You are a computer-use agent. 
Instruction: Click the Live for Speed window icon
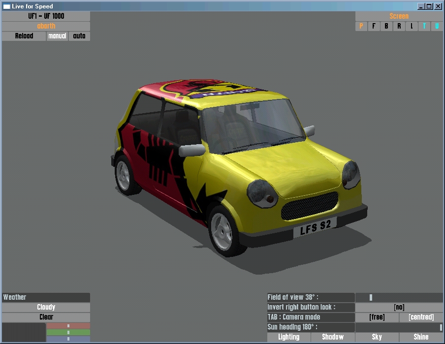point(6,6)
